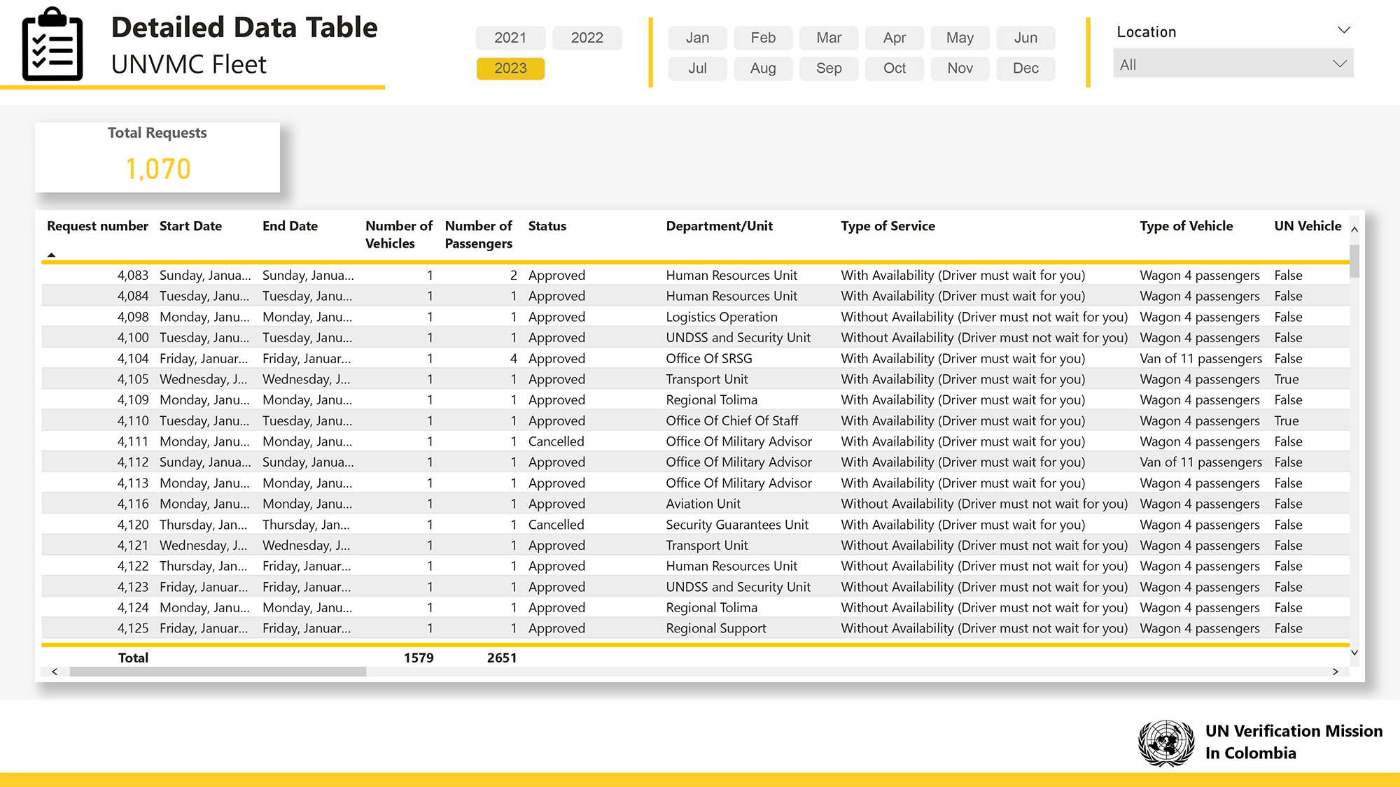The image size is (1400, 787).
Task: Sort by Type of Vehicle column
Action: [1186, 226]
